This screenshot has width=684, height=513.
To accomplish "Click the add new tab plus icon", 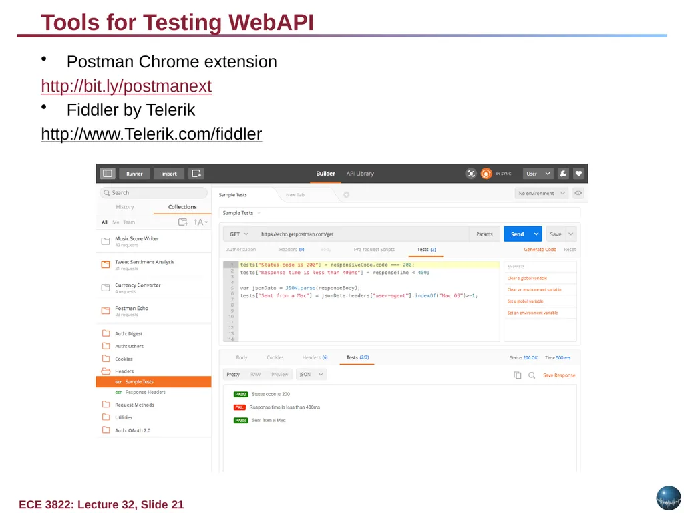I will (x=347, y=194).
